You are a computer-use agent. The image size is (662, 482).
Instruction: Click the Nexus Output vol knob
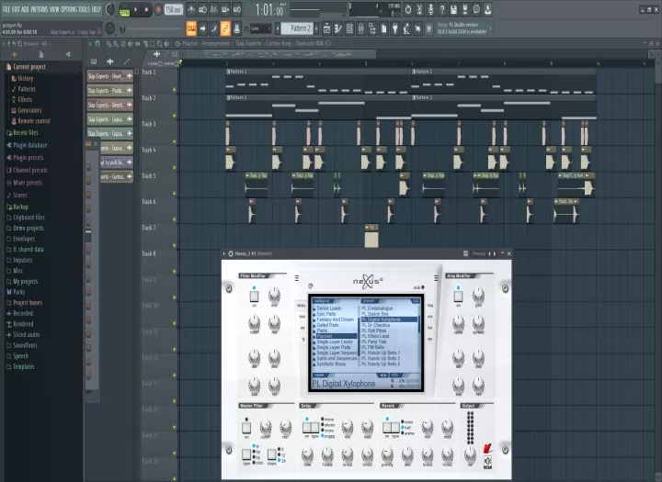coord(470,454)
